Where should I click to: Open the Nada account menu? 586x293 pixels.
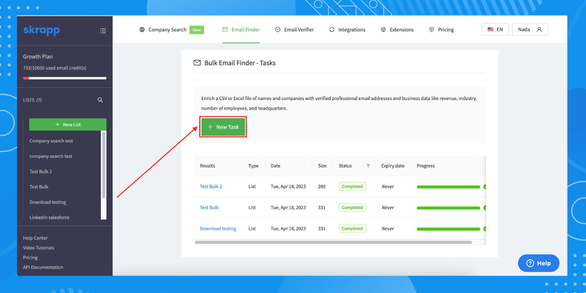(x=530, y=30)
